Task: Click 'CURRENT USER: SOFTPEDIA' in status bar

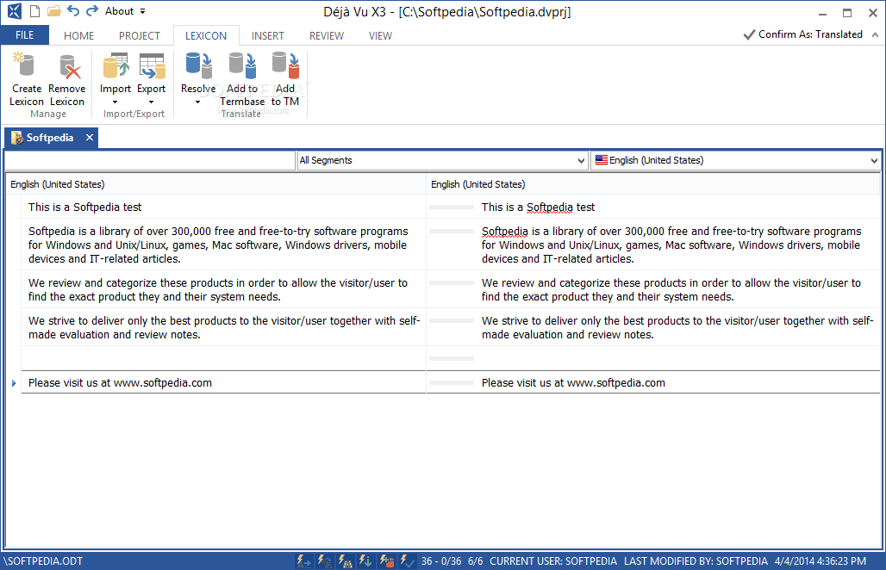Action: tap(553, 561)
